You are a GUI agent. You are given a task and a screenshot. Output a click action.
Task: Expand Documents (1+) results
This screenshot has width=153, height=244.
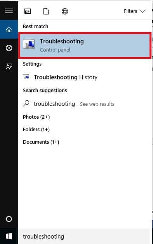click(x=41, y=142)
